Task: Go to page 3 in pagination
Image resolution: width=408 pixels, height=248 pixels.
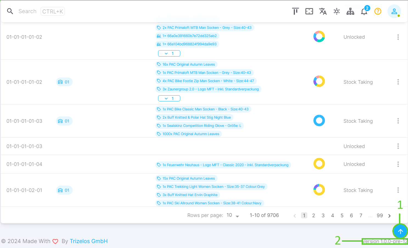Action: point(323,216)
